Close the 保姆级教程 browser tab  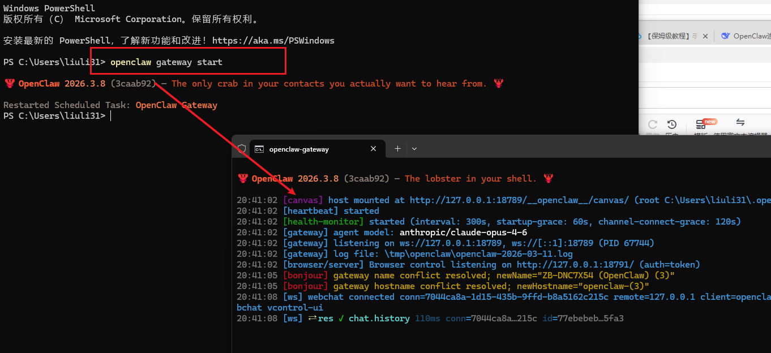[x=705, y=36]
